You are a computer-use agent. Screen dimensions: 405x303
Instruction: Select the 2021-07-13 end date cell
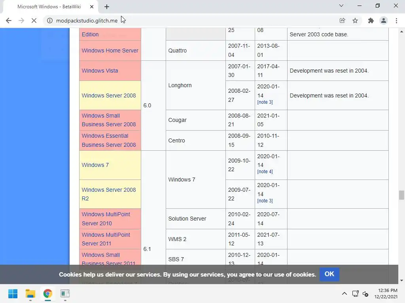[x=271, y=239]
